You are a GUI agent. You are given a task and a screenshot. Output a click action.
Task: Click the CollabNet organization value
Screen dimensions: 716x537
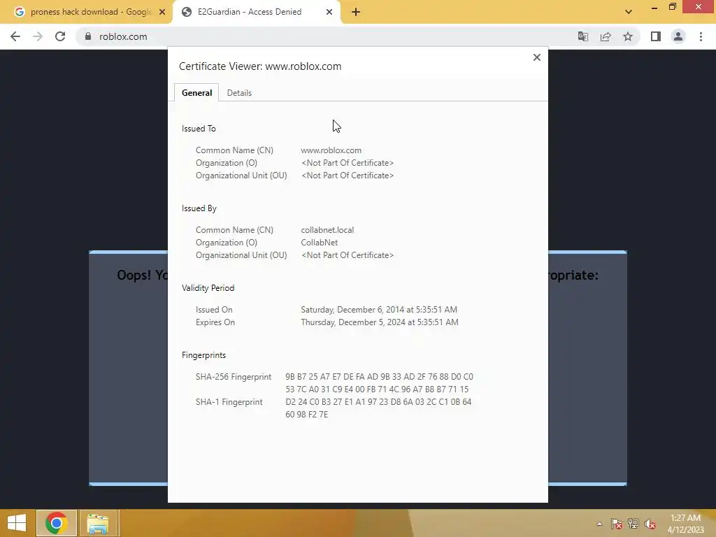point(319,243)
